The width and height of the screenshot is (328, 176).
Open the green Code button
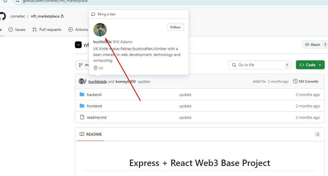point(310,65)
